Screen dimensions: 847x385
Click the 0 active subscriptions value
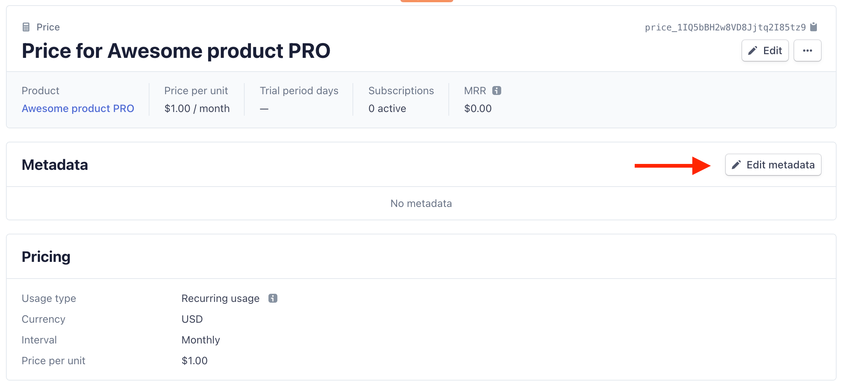(x=387, y=108)
